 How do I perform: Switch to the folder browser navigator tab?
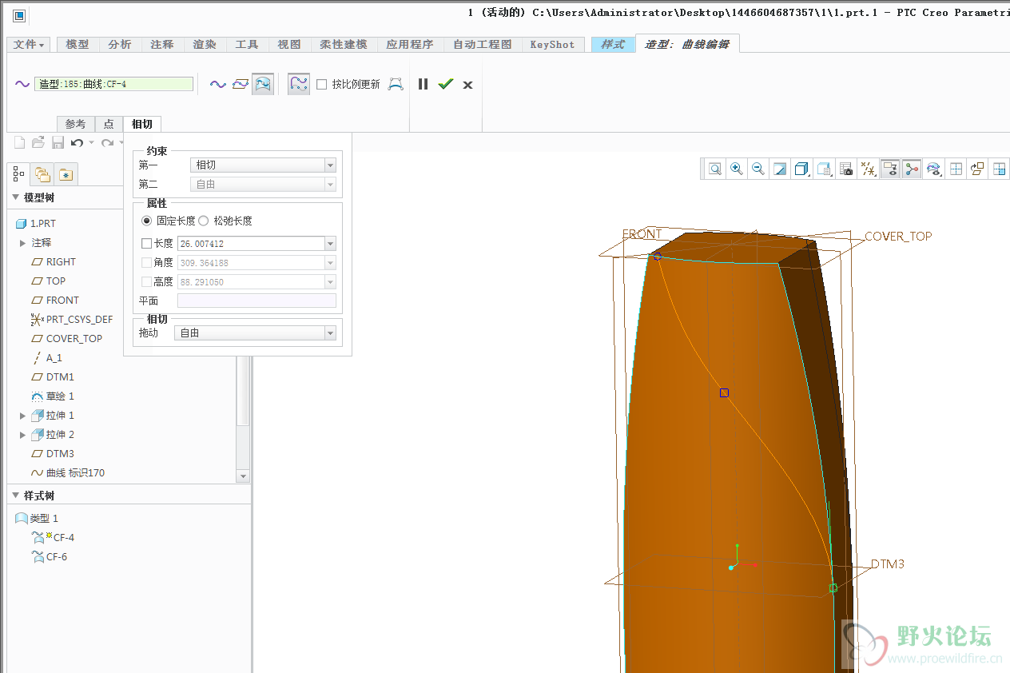(42, 174)
